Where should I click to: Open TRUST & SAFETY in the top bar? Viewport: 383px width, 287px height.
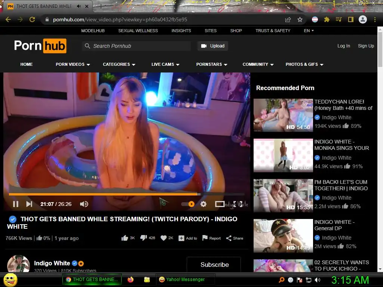point(273,31)
